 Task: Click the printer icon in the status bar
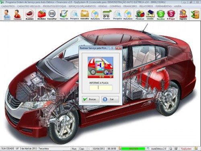tap(171, 149)
